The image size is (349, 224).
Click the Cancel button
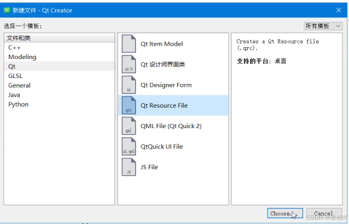324,213
